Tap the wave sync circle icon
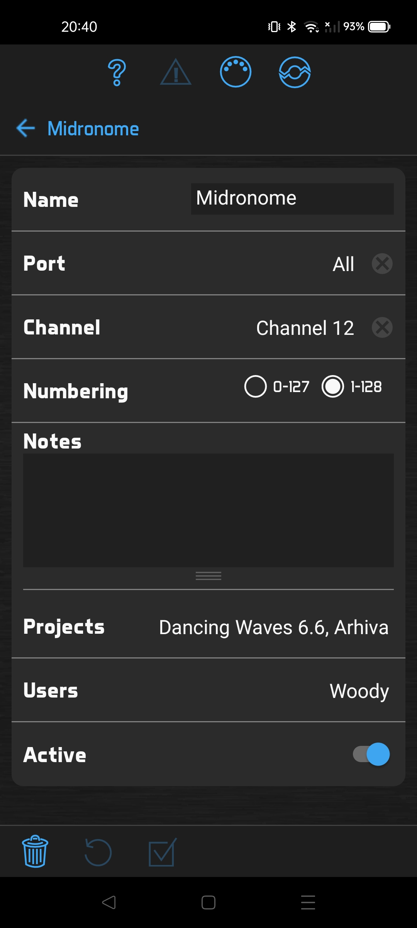Screen dimensions: 417x928 295,72
